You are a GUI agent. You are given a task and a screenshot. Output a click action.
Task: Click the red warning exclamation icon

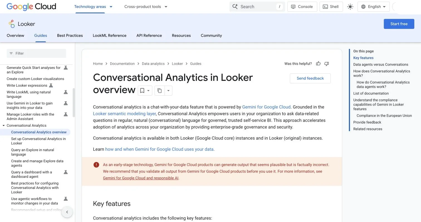pyautogui.click(x=96, y=165)
